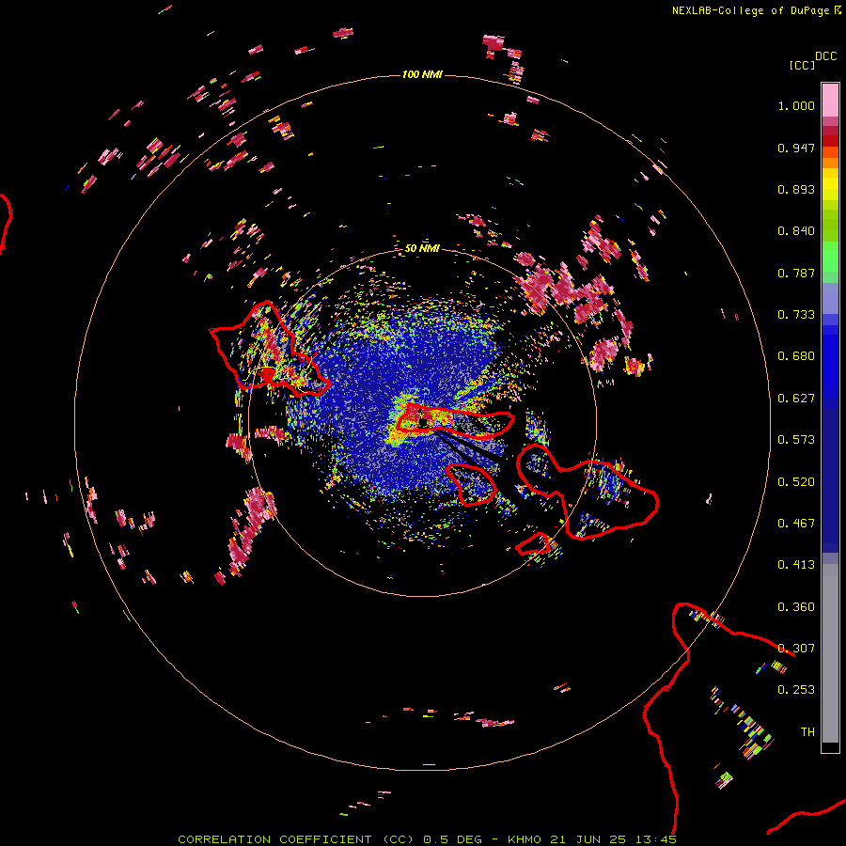Click the 0.413 legend value

(x=796, y=565)
